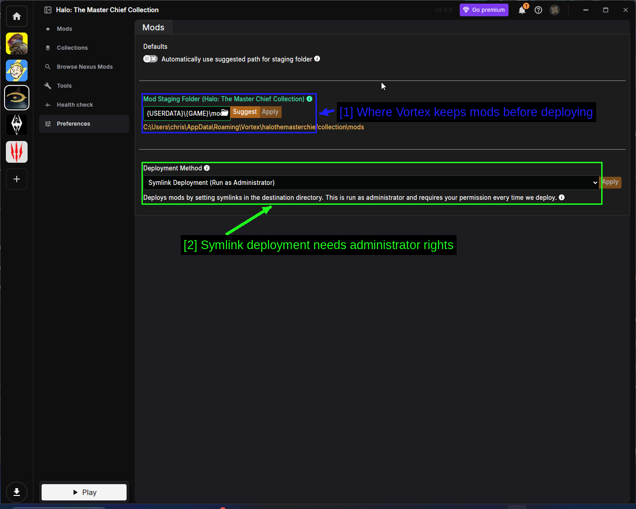Screen dimensions: 636x509
Task: Open Health check page
Action: (x=84, y=105)
